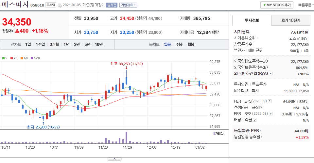
Task: Click the +1.39% sector change value
Action: (302, 137)
